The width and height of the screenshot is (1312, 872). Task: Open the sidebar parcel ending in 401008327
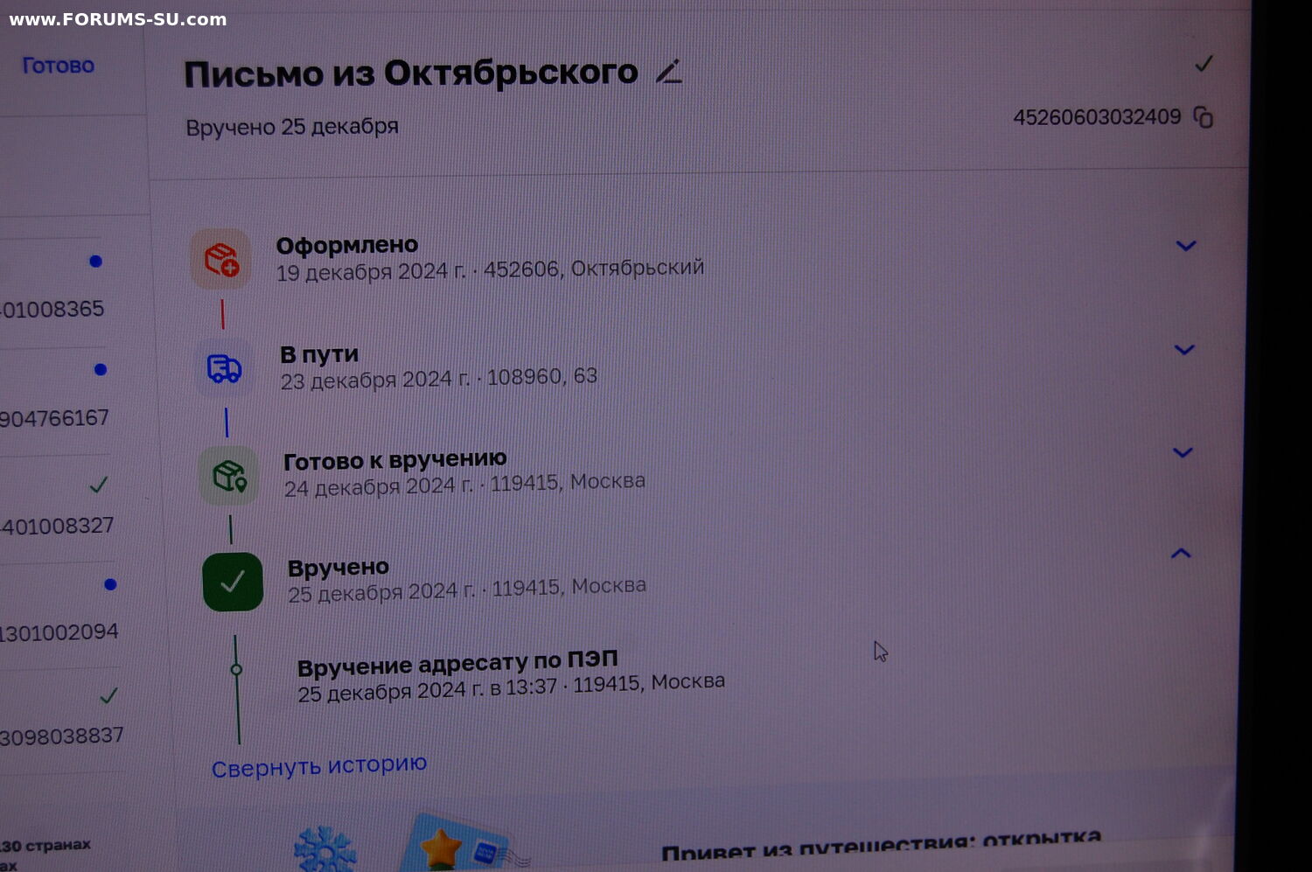tap(58, 526)
